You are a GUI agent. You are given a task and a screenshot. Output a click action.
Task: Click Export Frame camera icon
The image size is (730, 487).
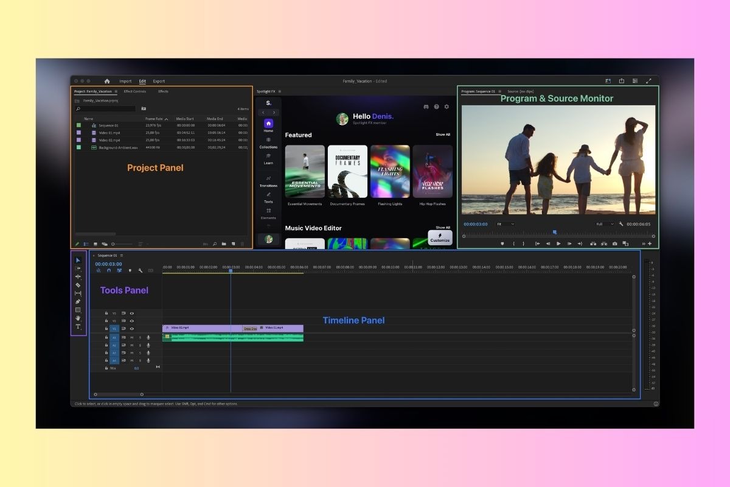pyautogui.click(x=615, y=243)
